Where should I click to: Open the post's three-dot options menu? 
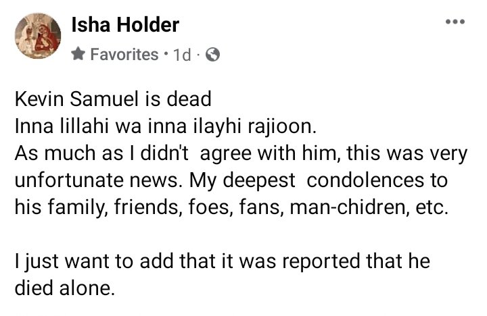pos(455,22)
